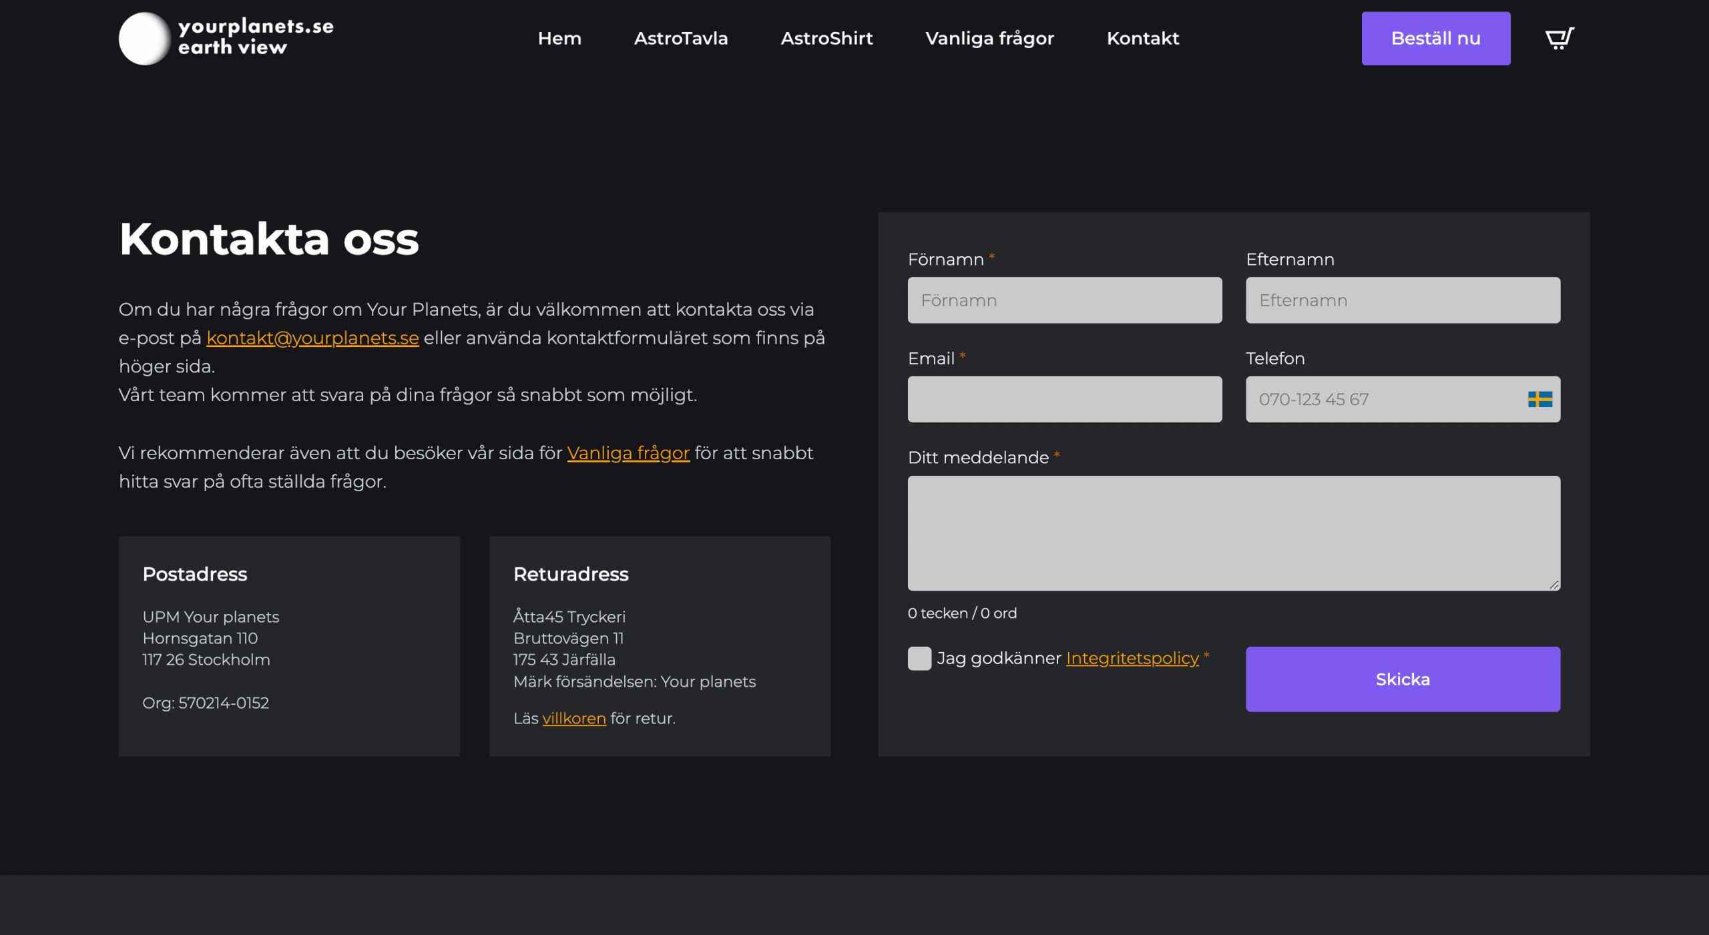The height and width of the screenshot is (935, 1709).
Task: Grab the message box resize handle
Action: pyautogui.click(x=1554, y=585)
